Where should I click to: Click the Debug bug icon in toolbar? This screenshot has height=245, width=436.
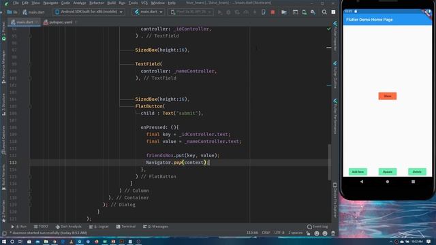(229, 12)
